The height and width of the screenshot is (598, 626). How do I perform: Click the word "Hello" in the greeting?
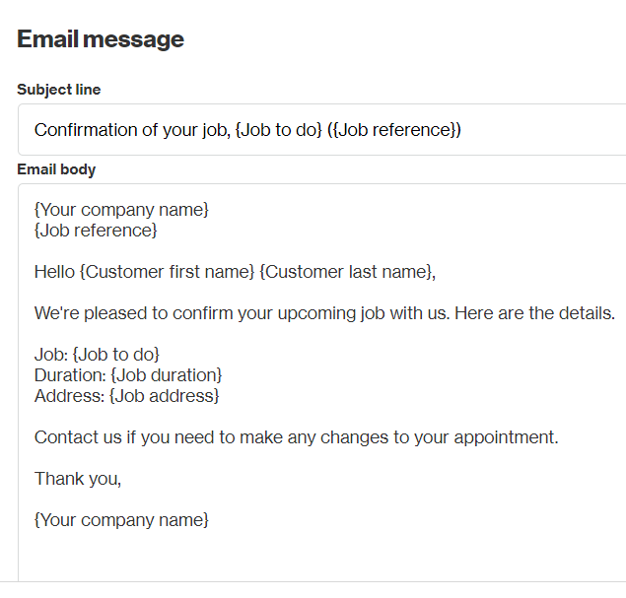54,272
